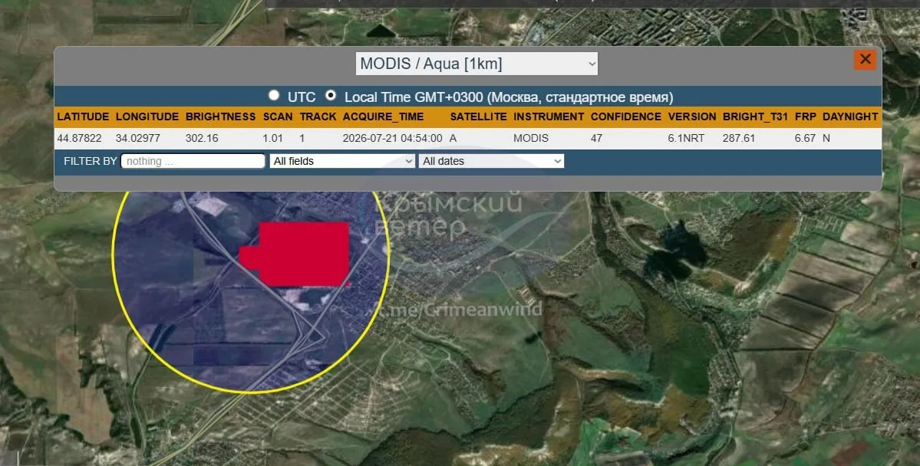The width and height of the screenshot is (920, 466).
Task: Click the FILTER BY text input
Action: [193, 161]
